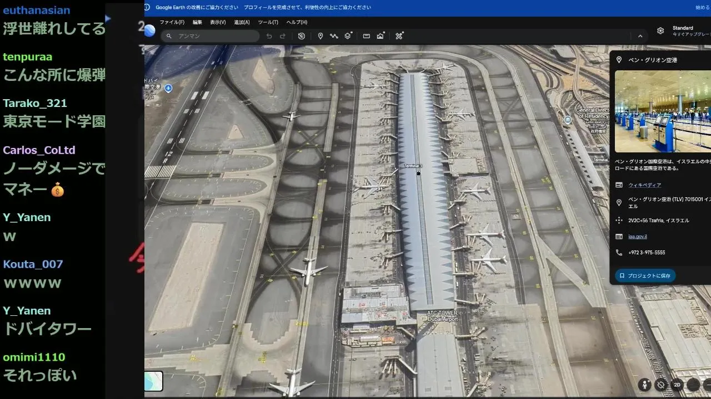Click info icon in blue banner
The image size is (711, 399).
pyautogui.click(x=147, y=7)
